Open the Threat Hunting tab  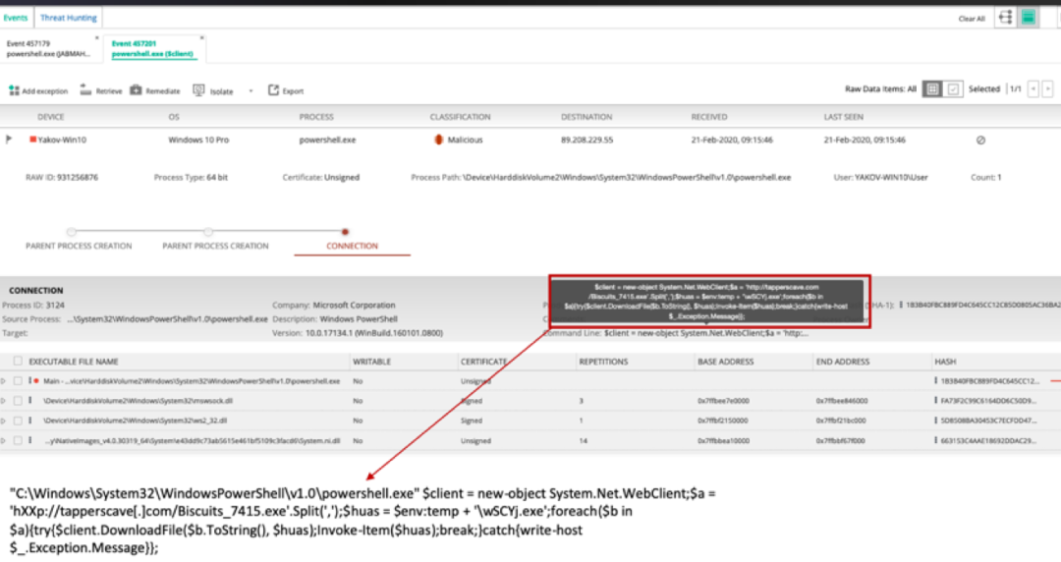click(x=69, y=18)
